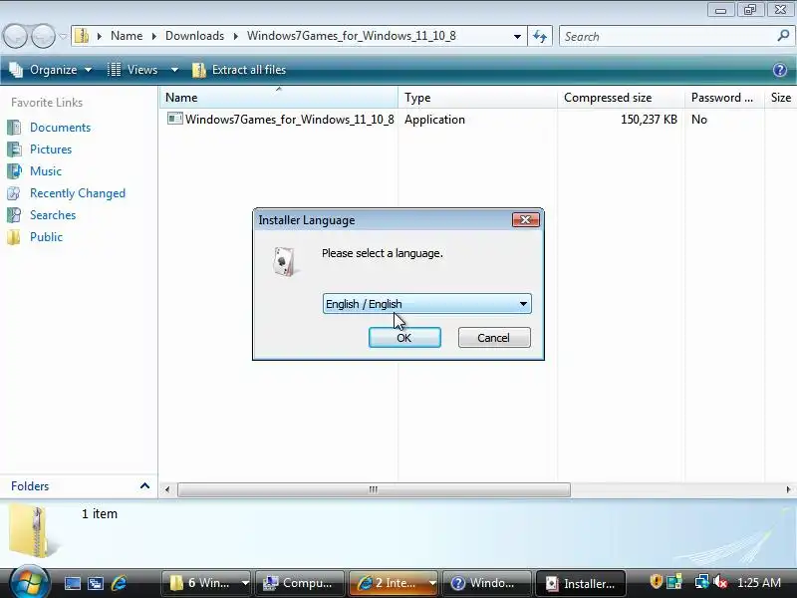Image resolution: width=797 pixels, height=598 pixels.
Task: Sort by Name column header
Action: [279, 97]
